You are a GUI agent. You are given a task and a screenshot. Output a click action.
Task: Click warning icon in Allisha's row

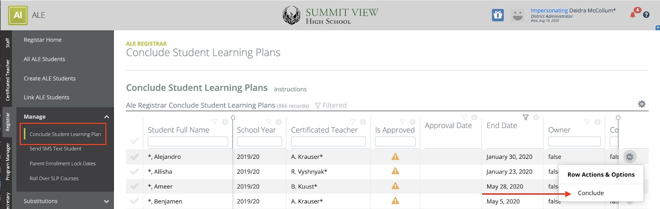[395, 171]
